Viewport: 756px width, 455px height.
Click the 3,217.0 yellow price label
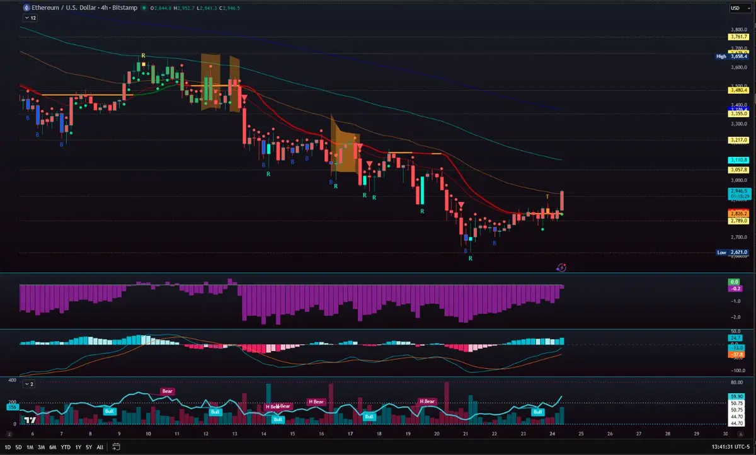point(738,140)
